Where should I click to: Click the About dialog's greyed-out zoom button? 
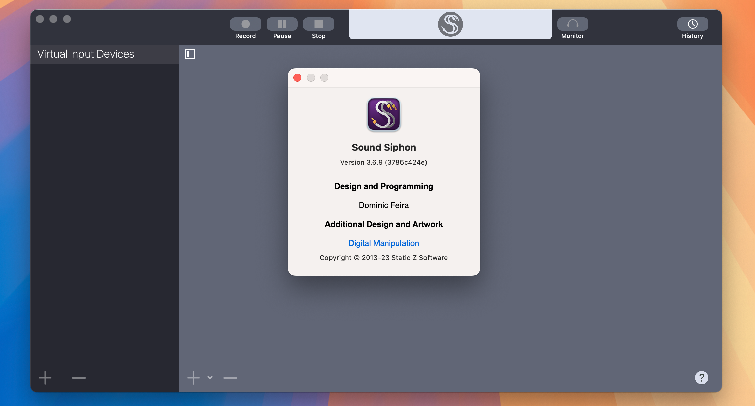(324, 78)
